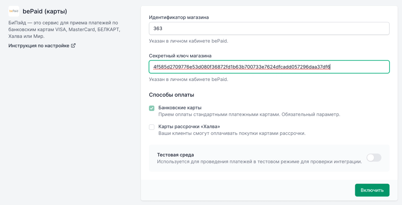Click the Секретный ключ магазина label
Screen dimensions: 402x205
180,55
